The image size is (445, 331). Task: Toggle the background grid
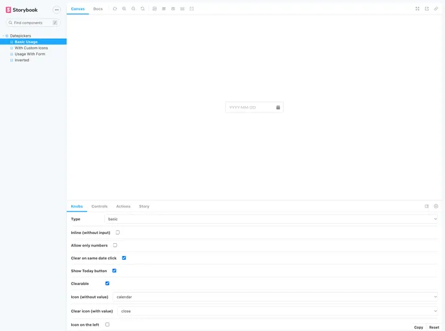(164, 9)
